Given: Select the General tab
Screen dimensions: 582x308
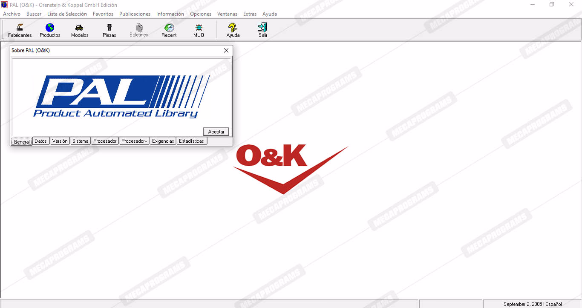Looking at the screenshot, I should [x=22, y=141].
